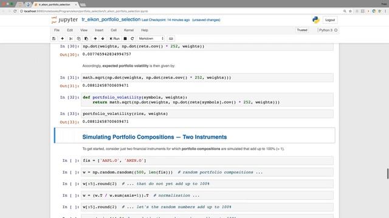The width and height of the screenshot is (389, 218).
Task: Run the selected cell
Action: [x=115, y=39]
